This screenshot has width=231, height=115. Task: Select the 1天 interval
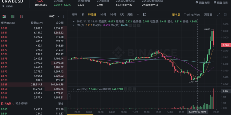point(122,14)
